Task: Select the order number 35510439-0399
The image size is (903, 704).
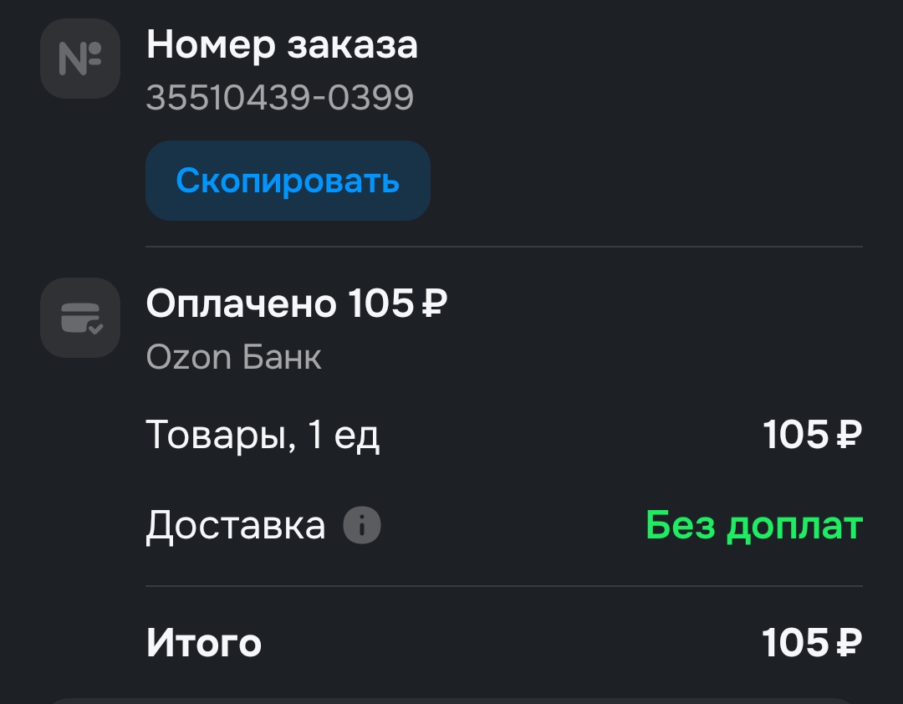Action: pos(280,97)
